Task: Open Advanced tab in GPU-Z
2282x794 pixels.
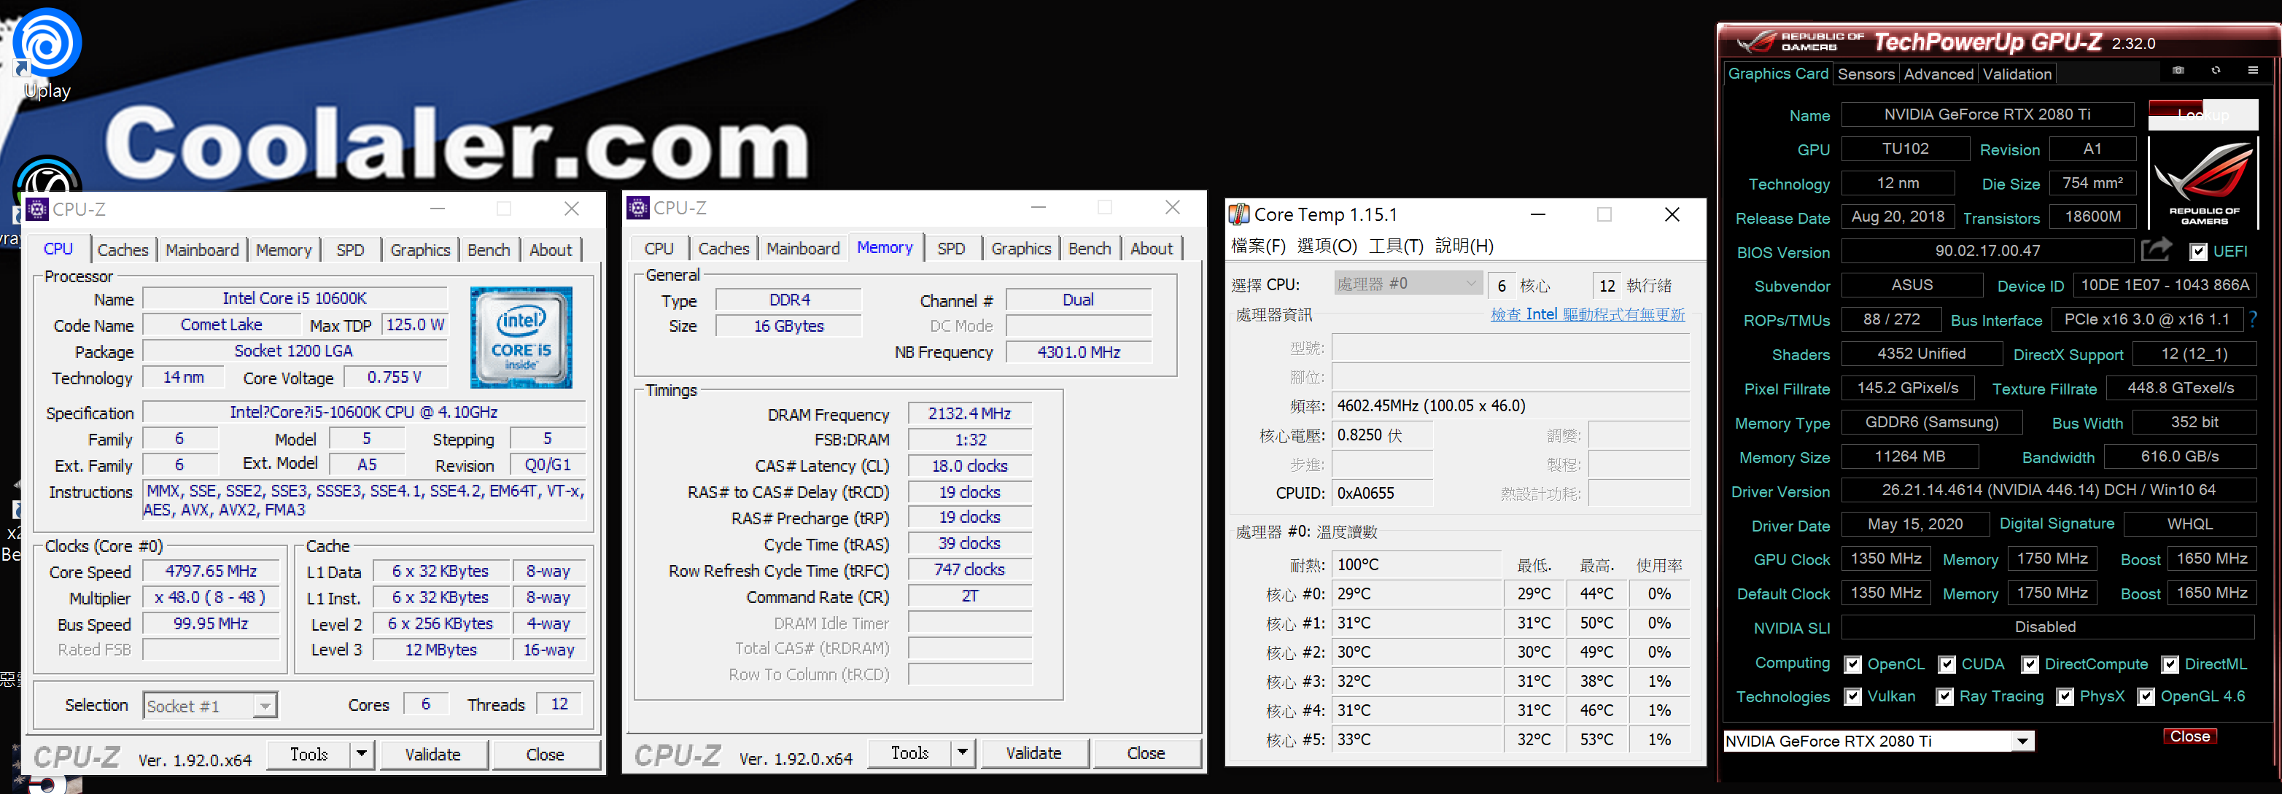Action: click(x=1938, y=74)
